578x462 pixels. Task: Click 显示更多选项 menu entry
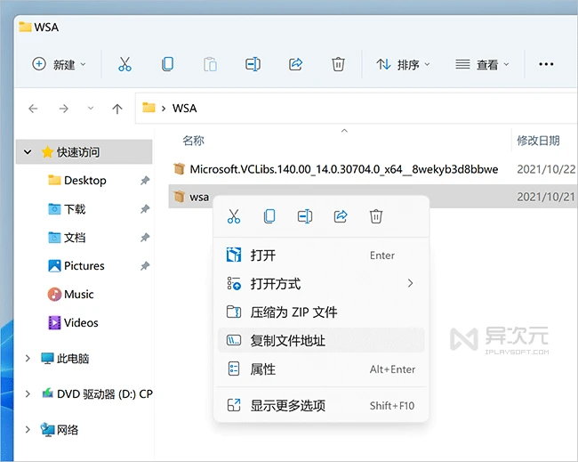tap(287, 405)
